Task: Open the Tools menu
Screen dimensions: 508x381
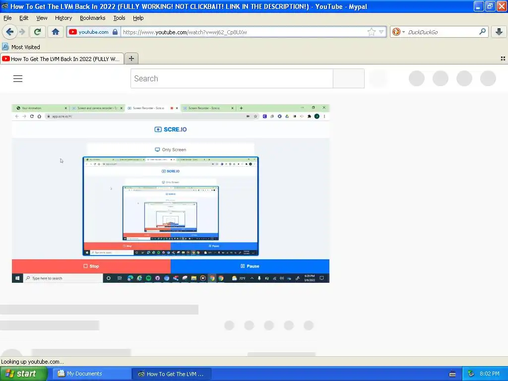Action: click(119, 18)
